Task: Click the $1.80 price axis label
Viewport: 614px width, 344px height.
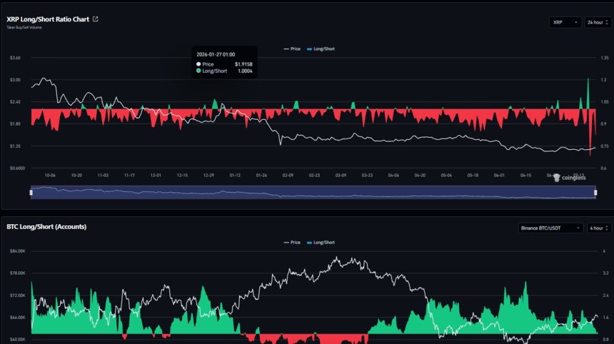Action: [x=15, y=123]
